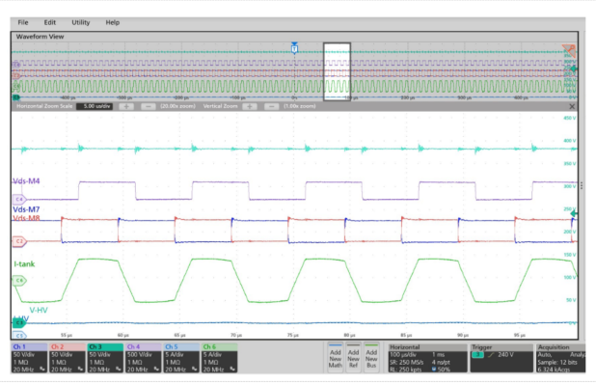Viewport: 596px width, 385px height.
Task: Open the Trigger settings badge
Action: click(x=501, y=358)
